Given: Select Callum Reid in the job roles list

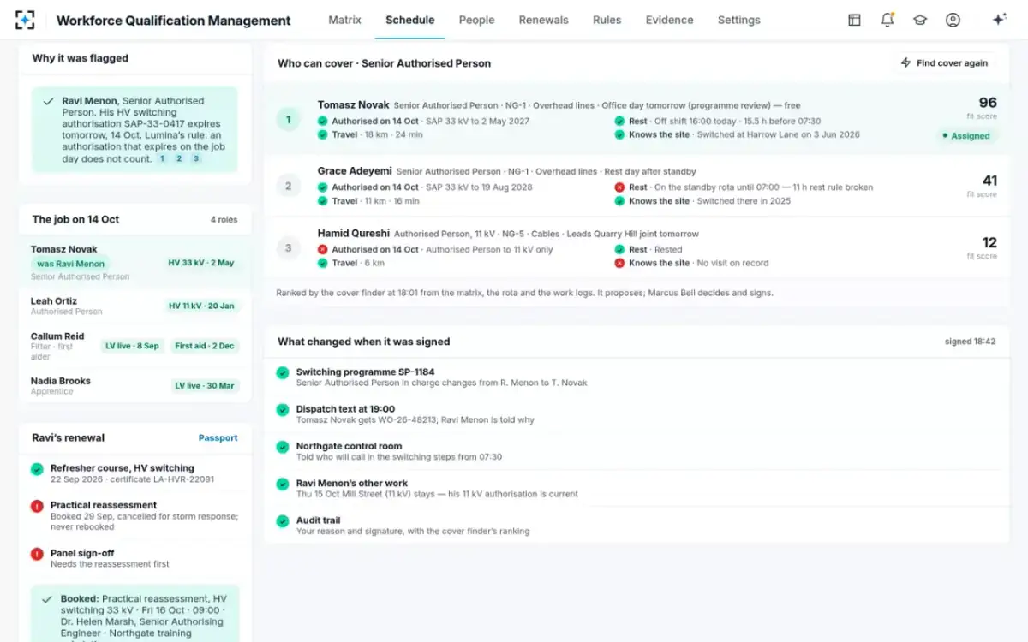Looking at the screenshot, I should tap(135, 346).
